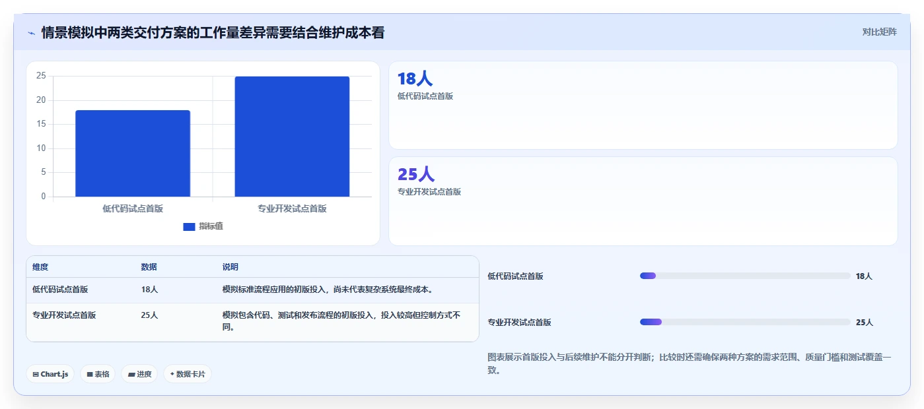Screen dimensions: 924x409
Task: Click the 进度 tag chip
Action: 139,374
